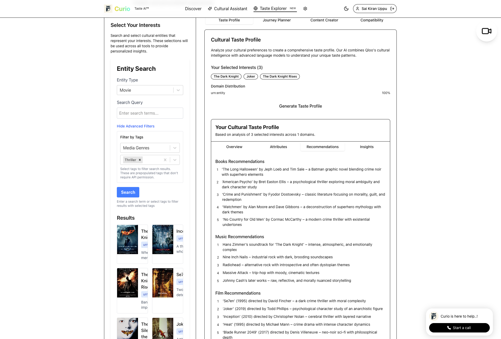This screenshot has height=339, width=501.
Task: Click the logout arrow icon
Action: (392, 9)
